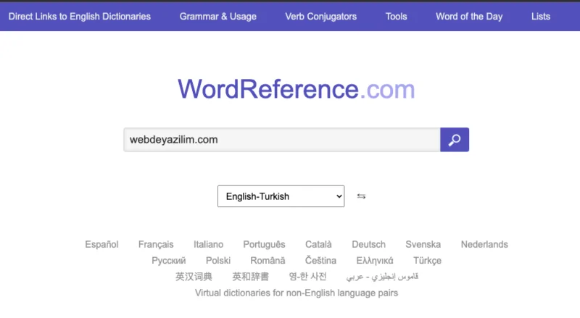
Task: Click the WordReference.com logo
Action: (297, 89)
